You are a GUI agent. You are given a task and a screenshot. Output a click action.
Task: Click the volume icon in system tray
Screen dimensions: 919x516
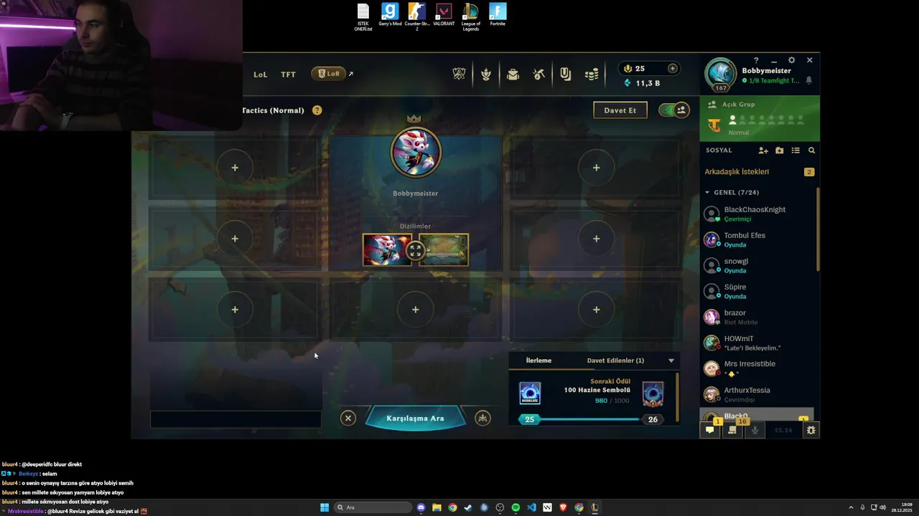(882, 507)
